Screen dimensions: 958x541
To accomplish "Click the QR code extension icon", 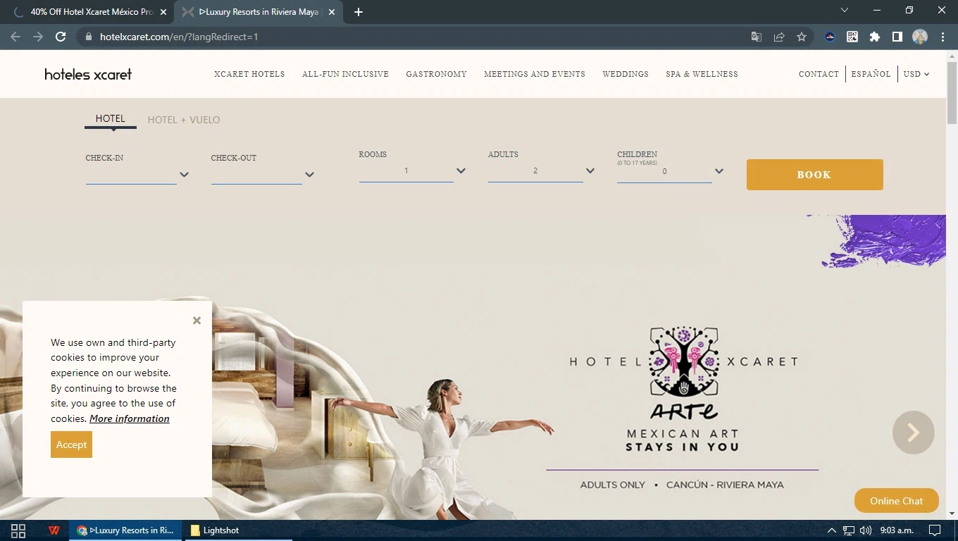I will pyautogui.click(x=852, y=37).
